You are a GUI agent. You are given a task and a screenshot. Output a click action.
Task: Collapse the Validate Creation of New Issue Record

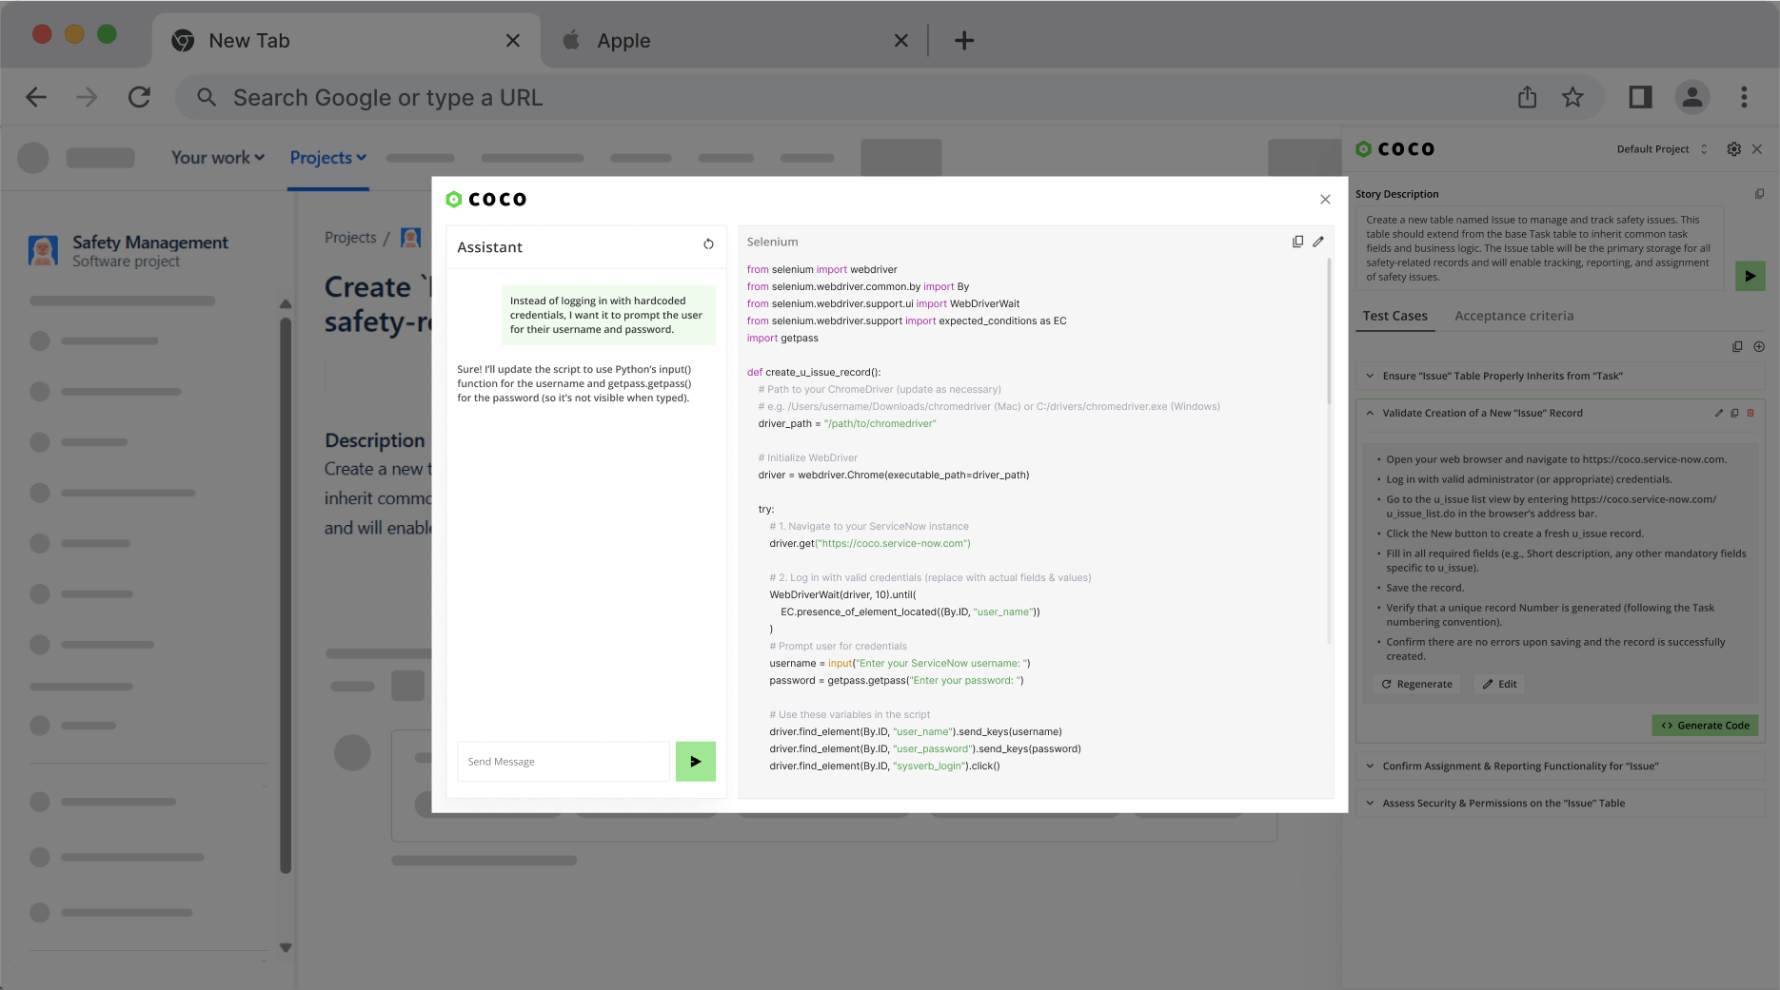[x=1371, y=413]
